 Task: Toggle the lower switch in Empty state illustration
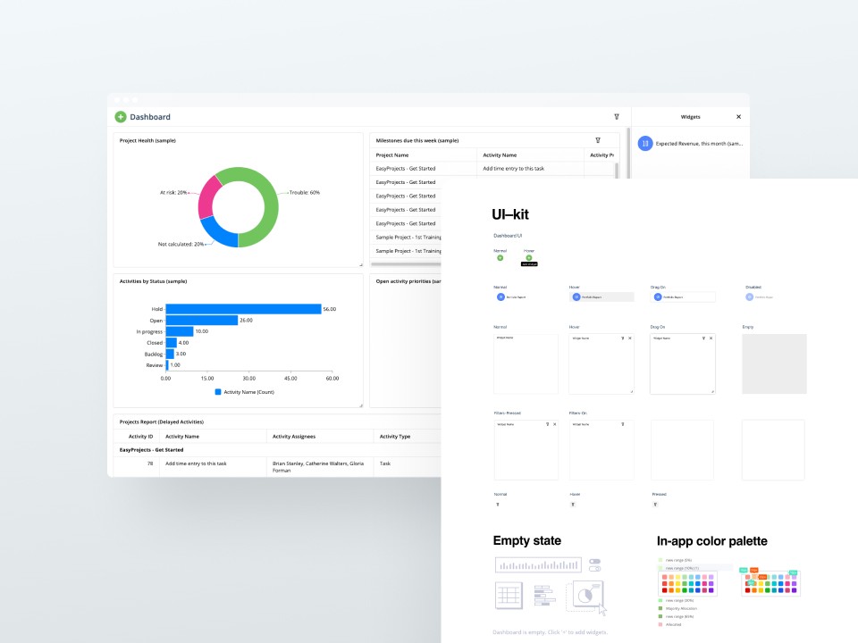595,569
